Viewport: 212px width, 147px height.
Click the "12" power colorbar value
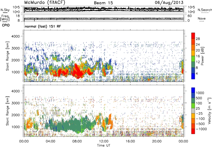pos(198,62)
